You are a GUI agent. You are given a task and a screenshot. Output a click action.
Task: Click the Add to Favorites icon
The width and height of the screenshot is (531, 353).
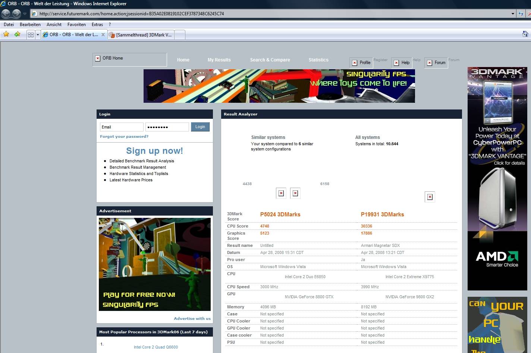point(17,34)
